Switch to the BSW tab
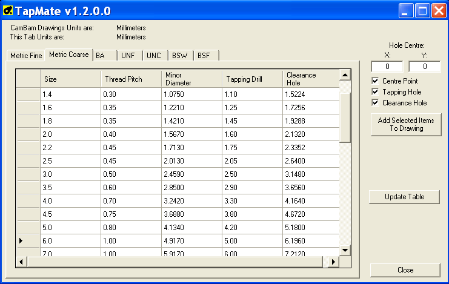This screenshot has height=284, width=449. pyautogui.click(x=181, y=56)
